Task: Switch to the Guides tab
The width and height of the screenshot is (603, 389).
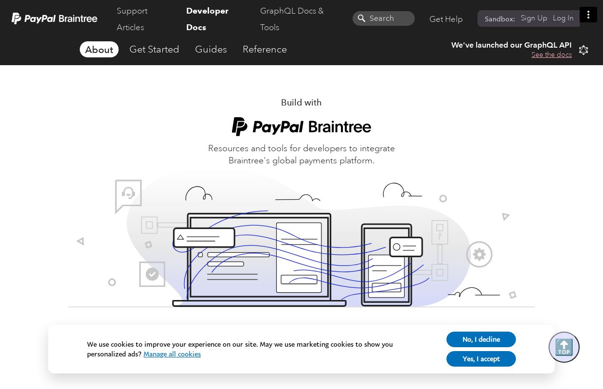Action: [211, 50]
